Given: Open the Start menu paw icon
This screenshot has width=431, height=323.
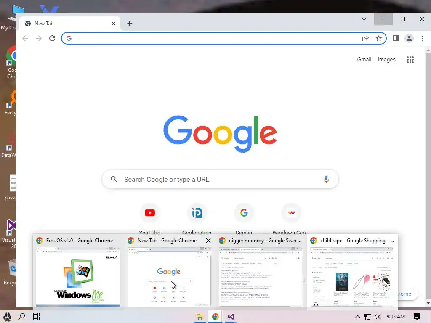Looking at the screenshot, I should click(7, 317).
